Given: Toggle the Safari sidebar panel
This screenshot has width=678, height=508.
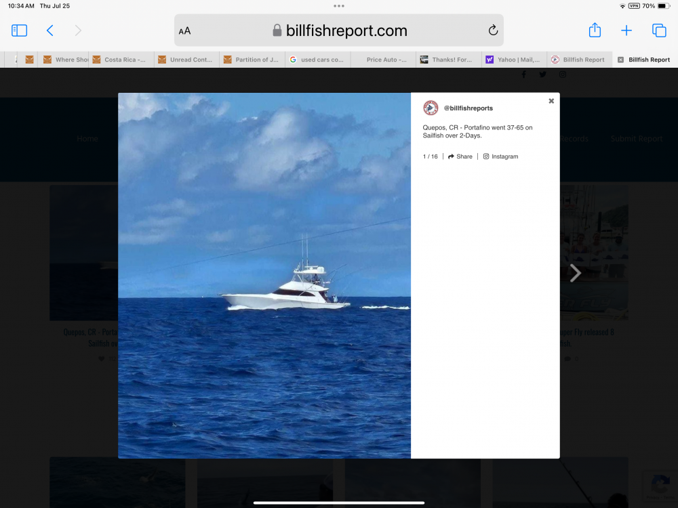Looking at the screenshot, I should (x=19, y=30).
